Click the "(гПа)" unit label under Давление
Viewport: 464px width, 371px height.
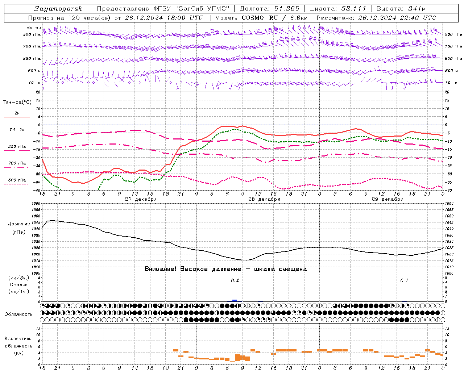[x=19, y=232]
